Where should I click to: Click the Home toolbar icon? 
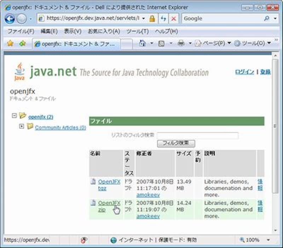[143, 43]
